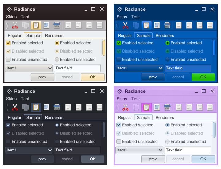Open the Test menu in the blue-skinned window
The height and width of the screenshot is (169, 221).
(136, 17)
